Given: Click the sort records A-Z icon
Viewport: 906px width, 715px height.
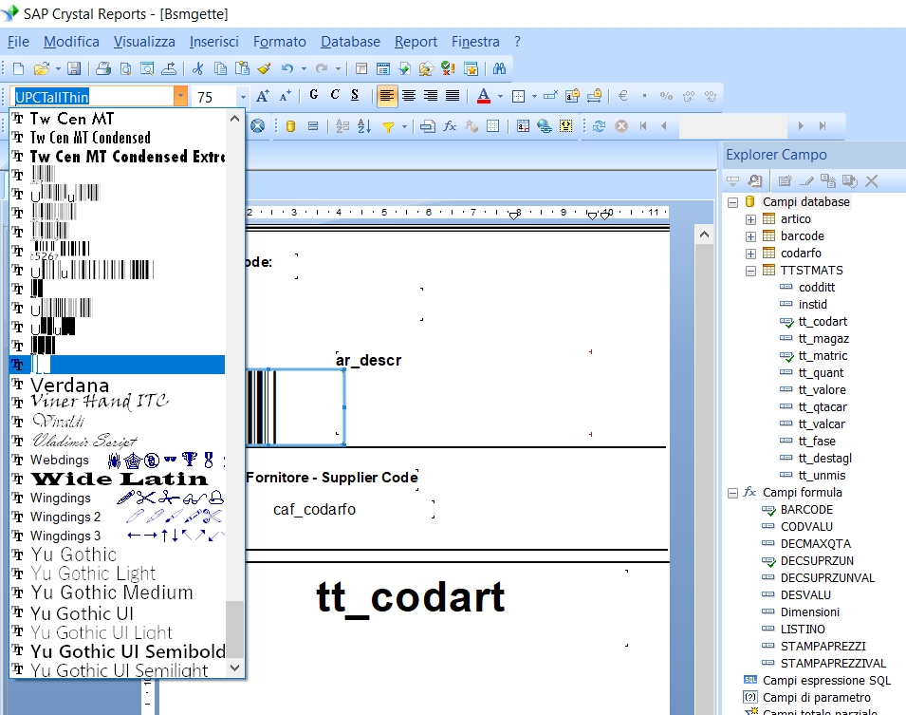Looking at the screenshot, I should (x=364, y=126).
